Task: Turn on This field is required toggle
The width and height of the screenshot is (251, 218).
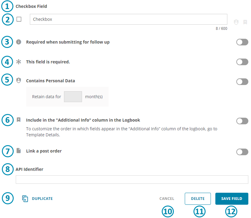Action: [x=242, y=62]
